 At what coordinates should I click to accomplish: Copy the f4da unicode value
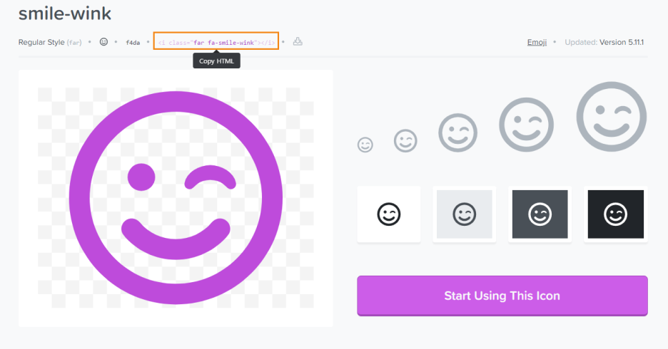click(x=133, y=43)
